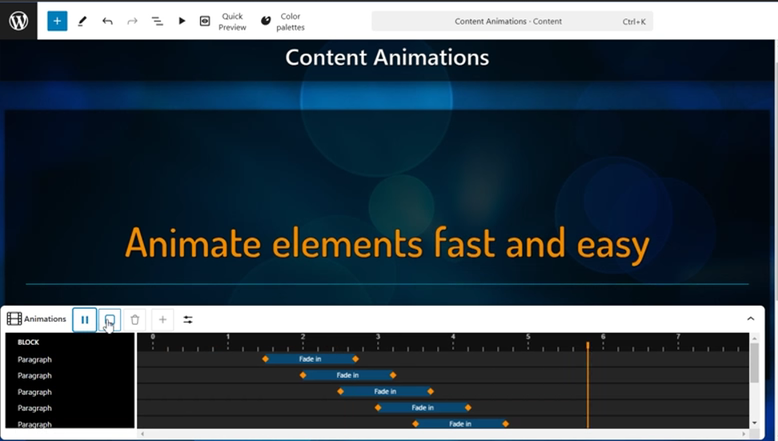The height and width of the screenshot is (441, 778).
Task: Click the first Fade in start keyframe diamond
Action: (x=266, y=359)
